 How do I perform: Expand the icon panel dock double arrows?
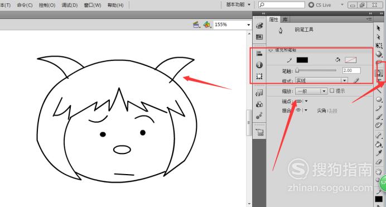pyautogui.click(x=264, y=13)
